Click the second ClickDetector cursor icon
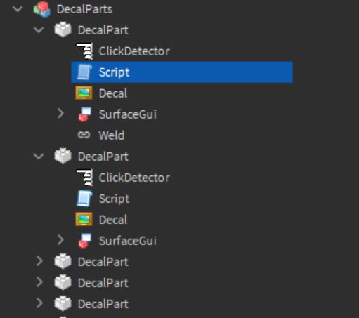The width and height of the screenshot is (359, 318). [84, 178]
